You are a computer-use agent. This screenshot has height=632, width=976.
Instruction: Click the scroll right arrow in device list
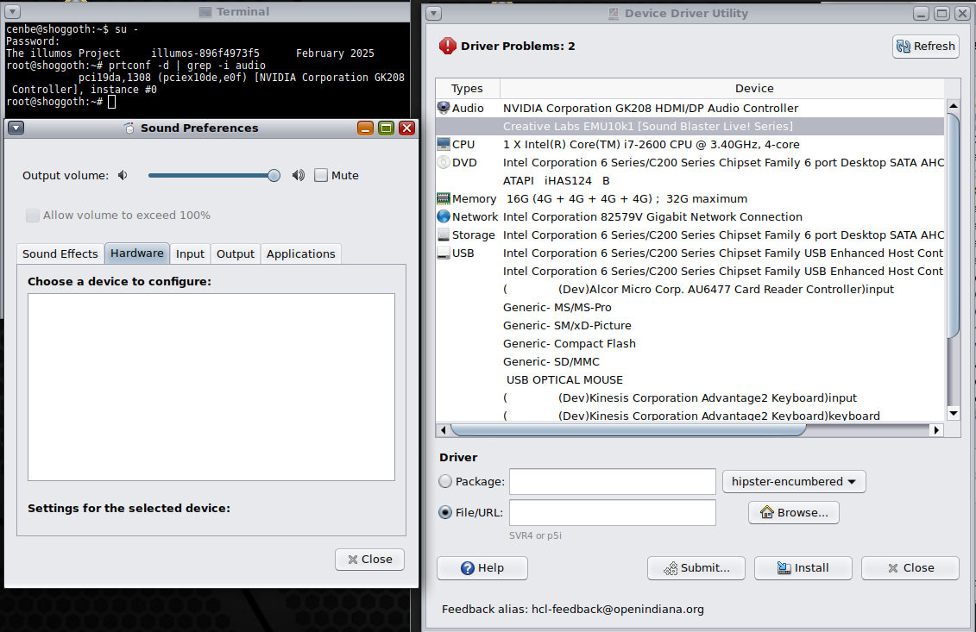pyautogui.click(x=936, y=430)
